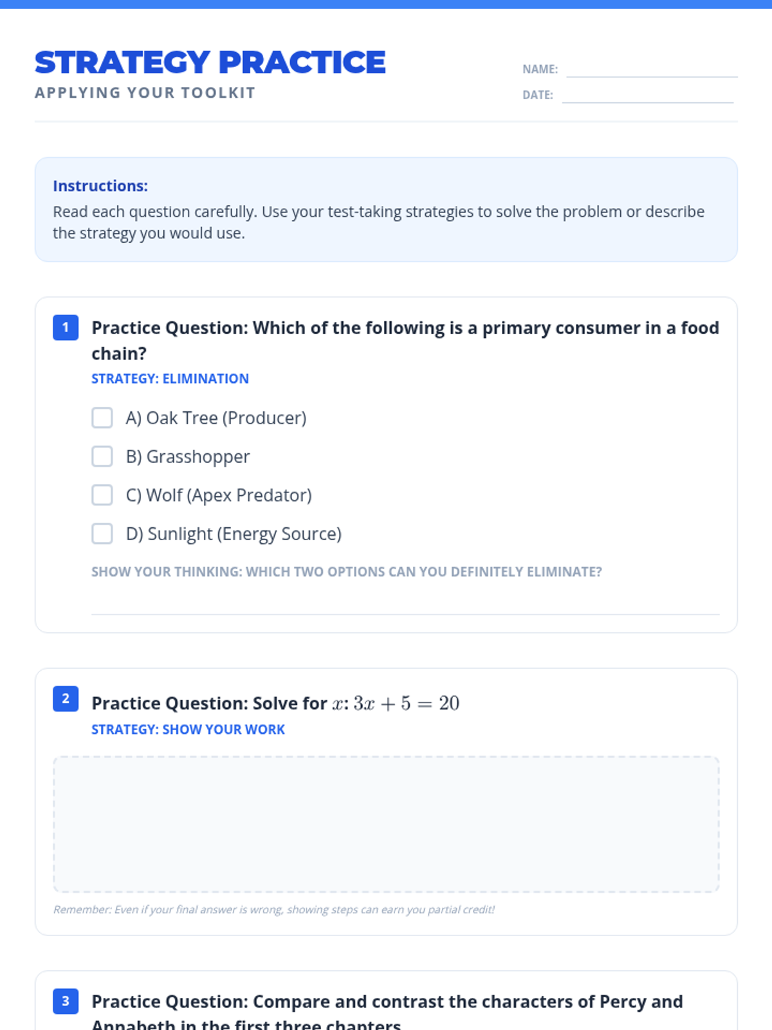Screen dimensions: 772x1030
Task: Click the equation 3x + 5 = 20
Action: (x=406, y=703)
